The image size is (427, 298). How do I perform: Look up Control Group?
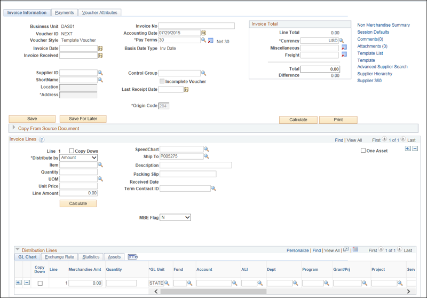pos(203,73)
